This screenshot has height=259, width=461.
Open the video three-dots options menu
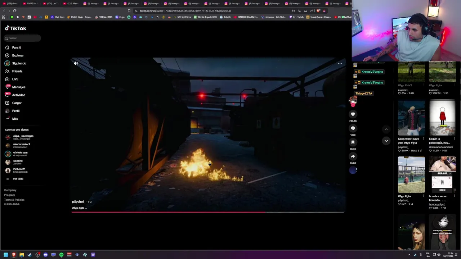click(x=340, y=63)
